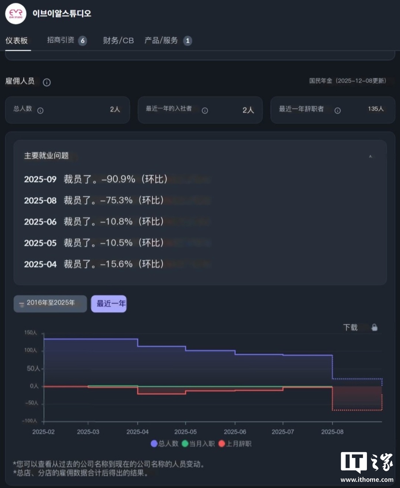Toggle 上月辞职 series in chart legend
This screenshot has width=400, height=488.
235,444
